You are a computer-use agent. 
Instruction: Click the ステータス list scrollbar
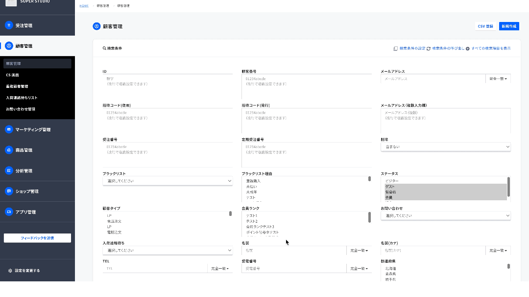click(x=508, y=187)
